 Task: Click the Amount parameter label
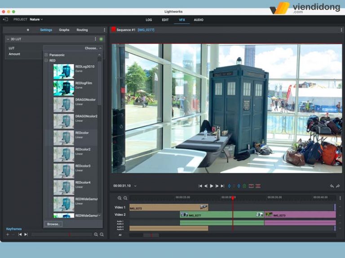click(14, 54)
